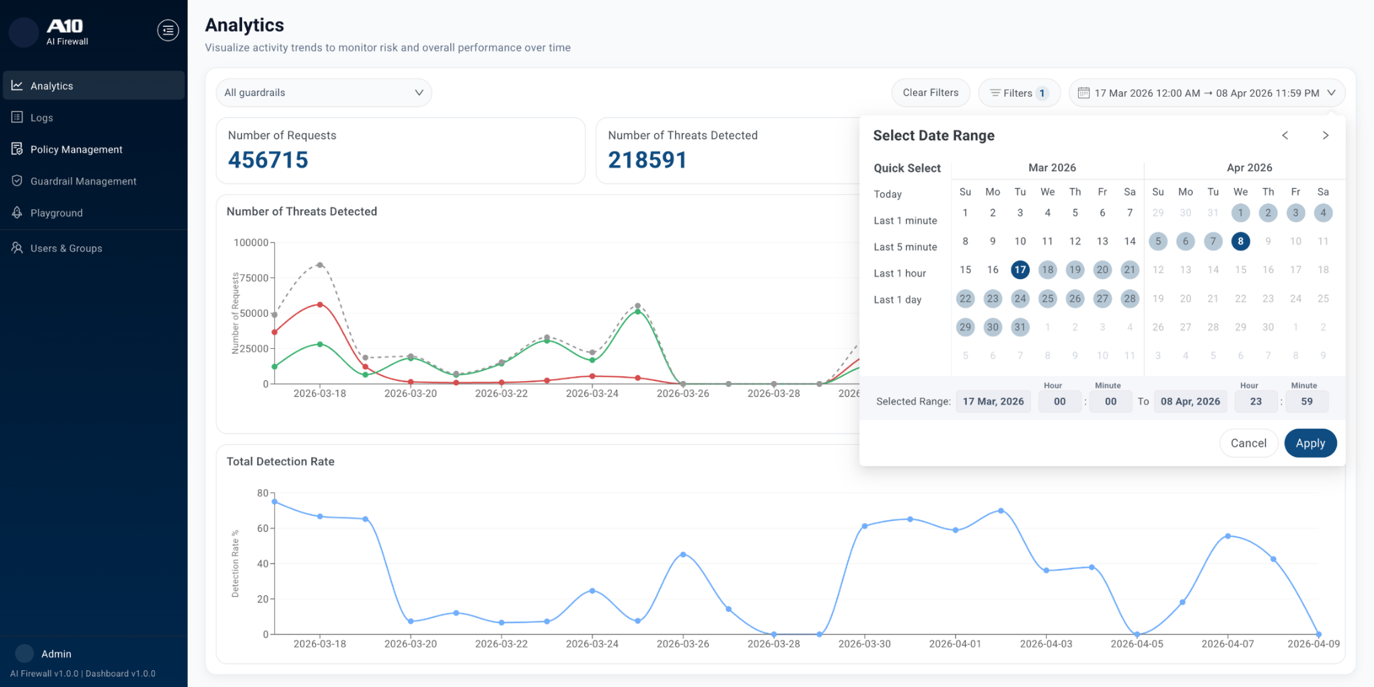Click the Analytics chart icon in sidebar
Screen dimensions: 1374x687
tap(17, 86)
